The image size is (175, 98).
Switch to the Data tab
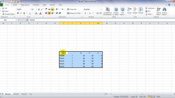pyautogui.click(x=45, y=5)
